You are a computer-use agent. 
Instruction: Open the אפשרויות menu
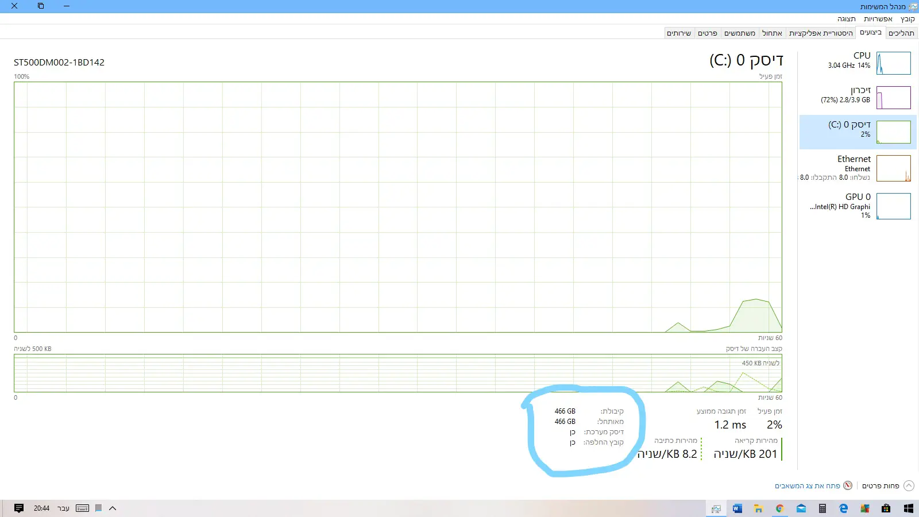coord(878,19)
